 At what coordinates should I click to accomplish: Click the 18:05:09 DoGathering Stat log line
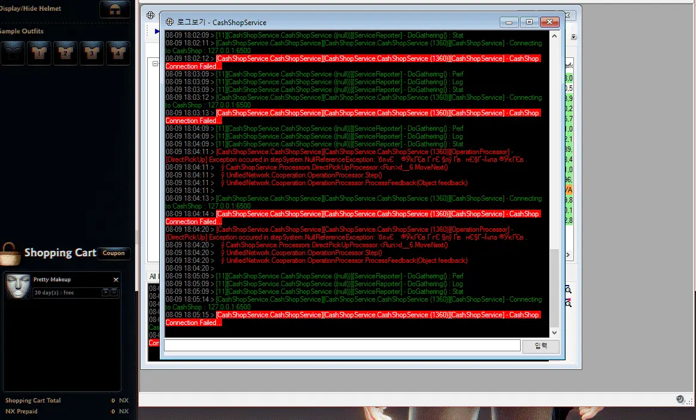[x=314, y=292]
